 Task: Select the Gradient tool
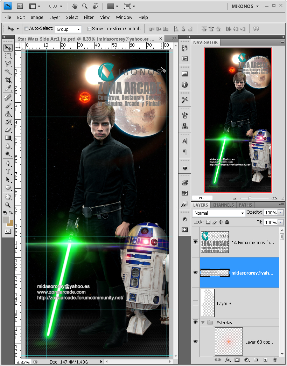point(8,138)
